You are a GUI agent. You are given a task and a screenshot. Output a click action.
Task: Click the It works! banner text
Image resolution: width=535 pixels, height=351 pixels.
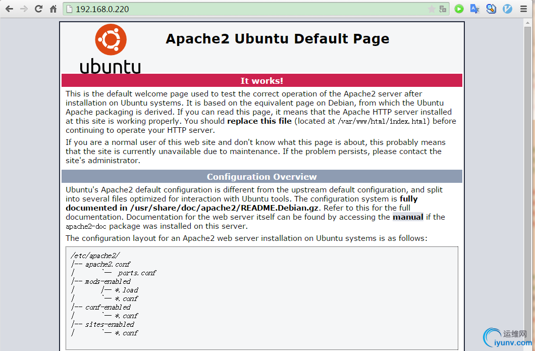[262, 81]
